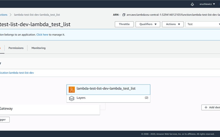Select the lambda-test-list-dev-lambda_test_list designer box
Viewport: 220px width, 137px height.
pos(108,89)
